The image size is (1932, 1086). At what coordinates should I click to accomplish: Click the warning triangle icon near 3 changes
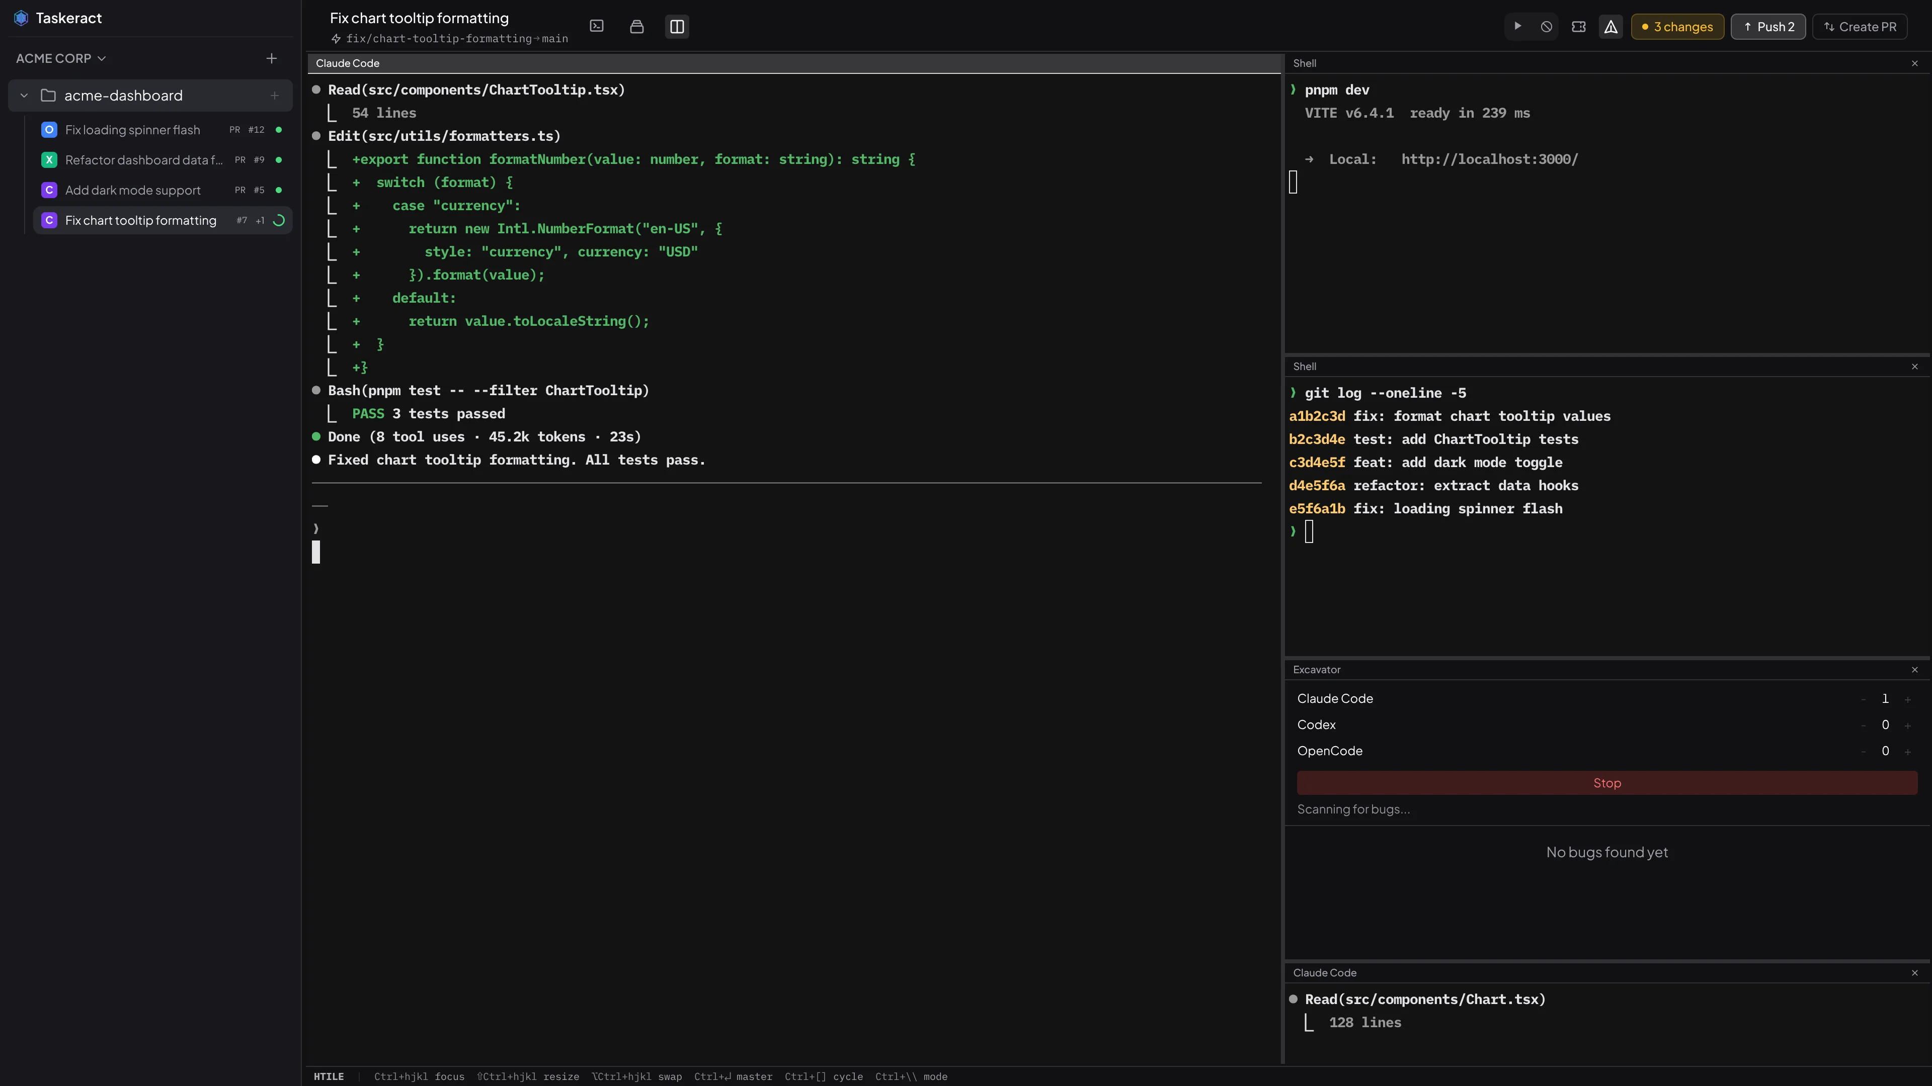coord(1610,26)
